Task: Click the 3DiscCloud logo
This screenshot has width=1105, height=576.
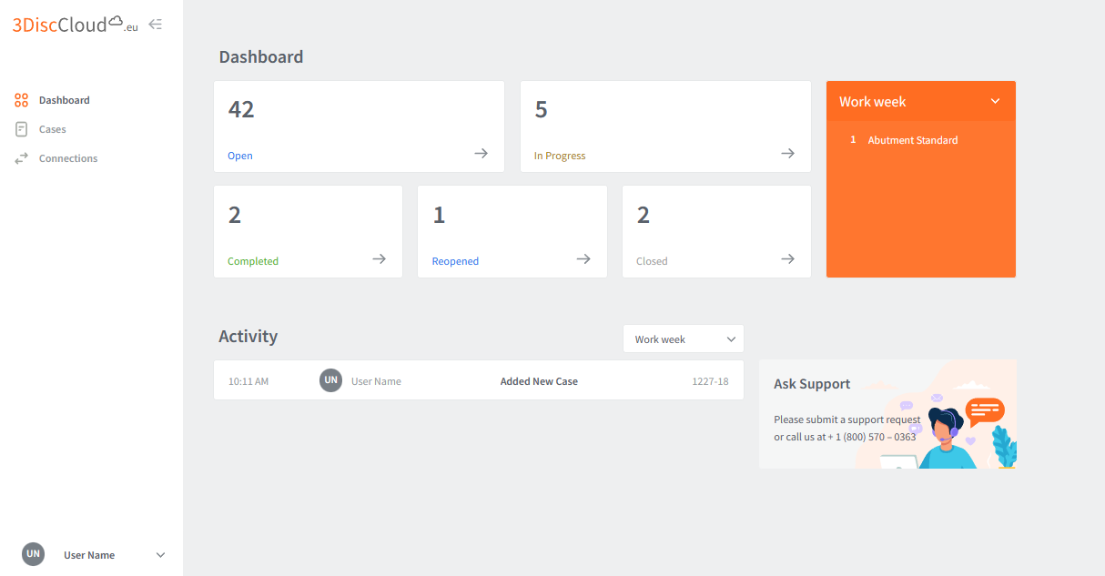Action: tap(76, 25)
